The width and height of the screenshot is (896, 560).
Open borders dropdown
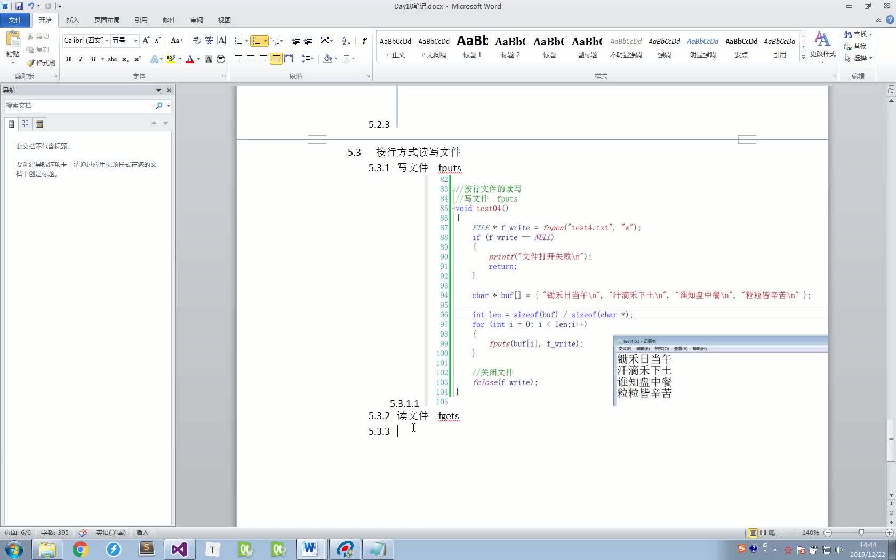tap(353, 59)
